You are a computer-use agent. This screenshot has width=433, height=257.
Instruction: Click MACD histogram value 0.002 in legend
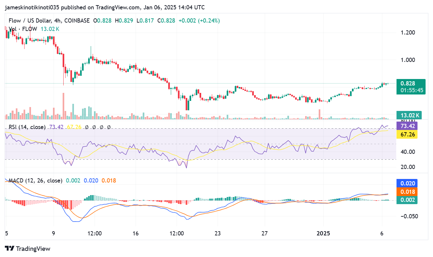pos(73,181)
